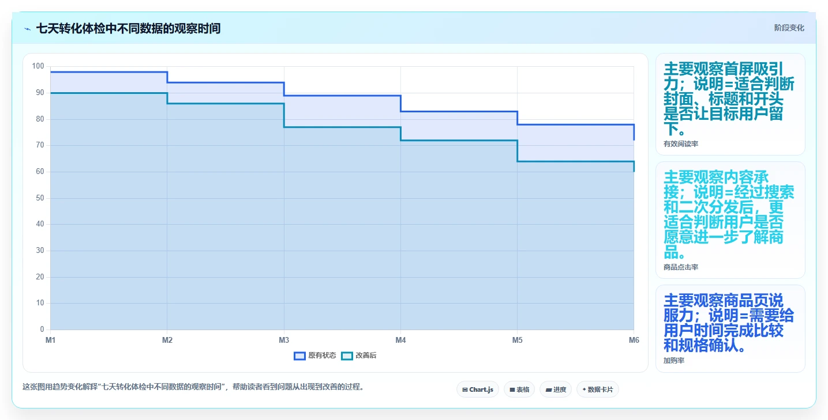Click the 50 y-axis label
Screen dimensions: 828x420
pos(40,198)
